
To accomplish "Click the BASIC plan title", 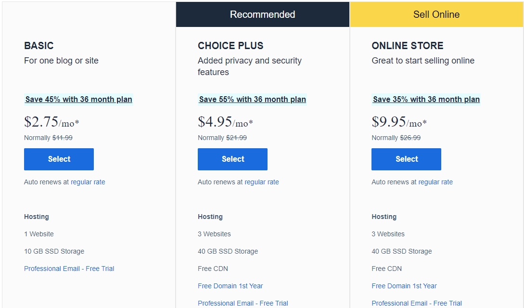I will (x=39, y=45).
